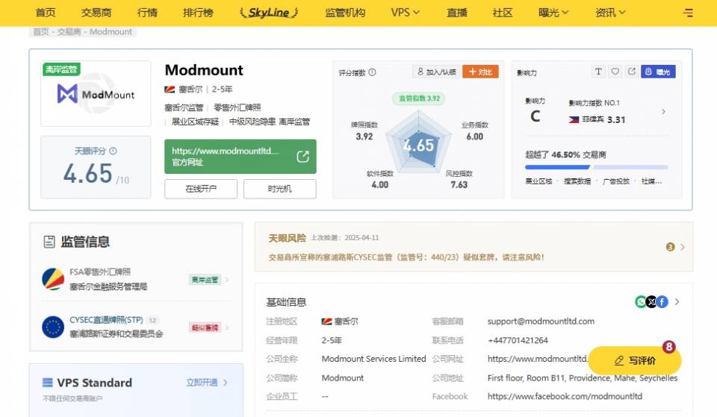Open the CYSEC直通牌照(STP) license entry
Image resolution: width=717 pixels, height=417 pixels.
tap(106, 320)
